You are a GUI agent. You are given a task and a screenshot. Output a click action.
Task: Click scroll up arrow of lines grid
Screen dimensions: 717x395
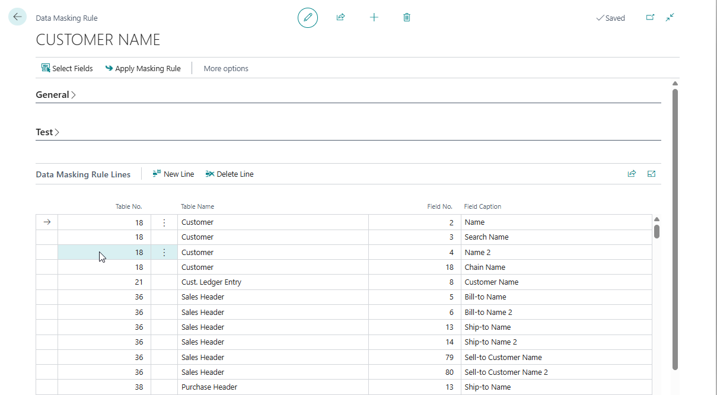tap(657, 219)
